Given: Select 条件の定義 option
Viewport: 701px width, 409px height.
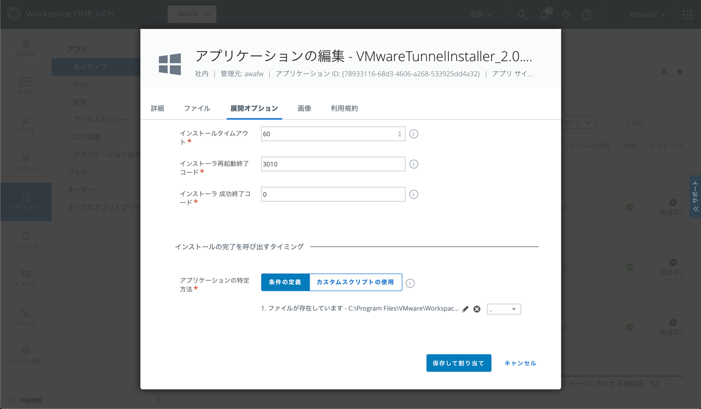Looking at the screenshot, I should 285,282.
